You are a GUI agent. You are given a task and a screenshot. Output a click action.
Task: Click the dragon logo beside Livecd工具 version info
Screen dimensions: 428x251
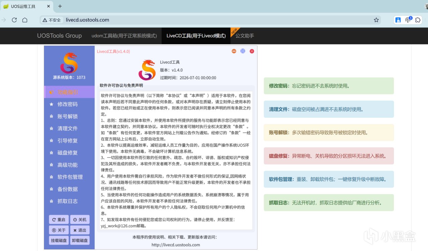pos(147,70)
